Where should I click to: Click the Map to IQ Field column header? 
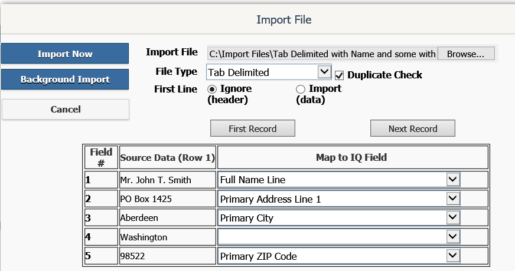pos(353,157)
